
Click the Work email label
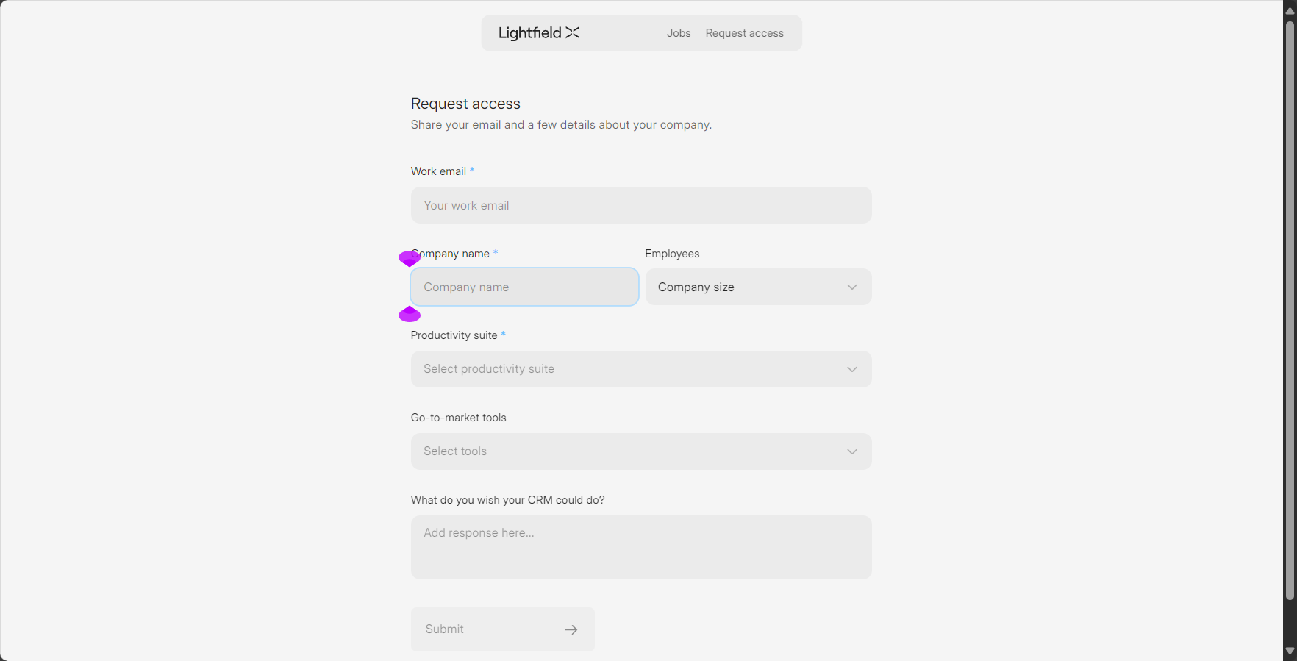click(x=438, y=171)
